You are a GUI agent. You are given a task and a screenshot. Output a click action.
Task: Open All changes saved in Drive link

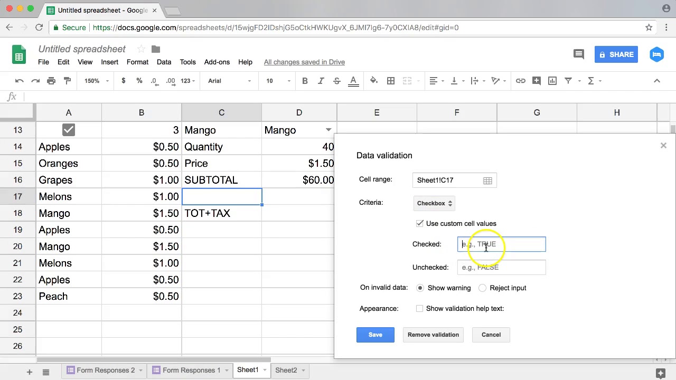pos(304,62)
